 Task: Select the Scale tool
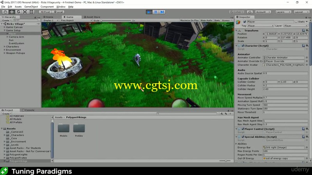(x=25, y=12)
